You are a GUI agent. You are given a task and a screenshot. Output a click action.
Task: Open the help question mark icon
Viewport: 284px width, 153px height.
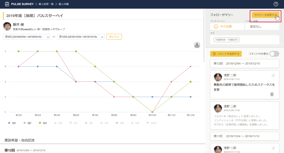click(x=276, y=4)
